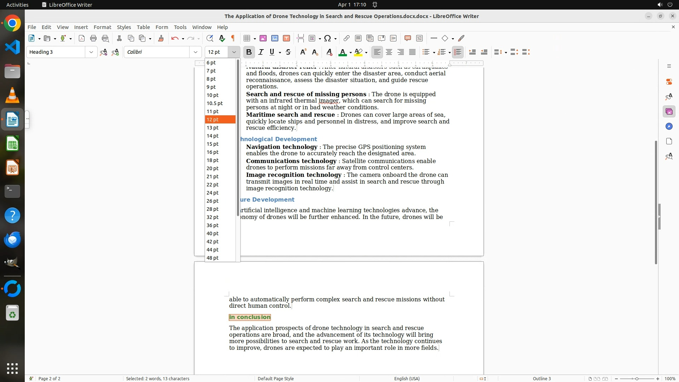Toggle formatting marks (pilcrow)
Screen dimensions: 679x382
[233, 38]
